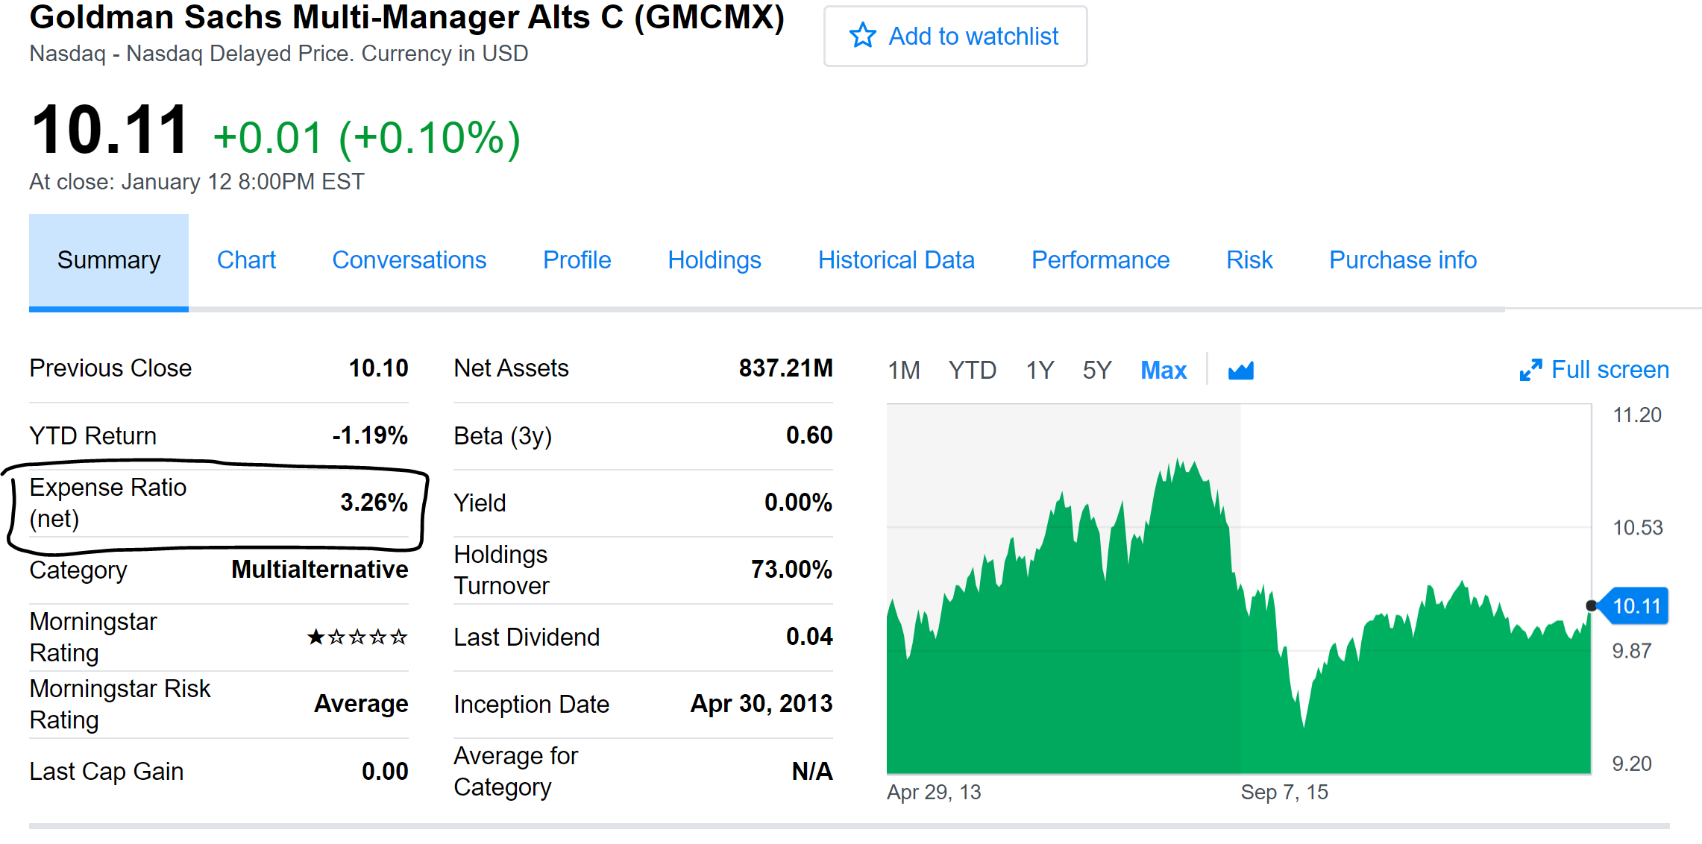Click the Last Dividend value 0.04
Viewport: 1702px width, 844px height.
809,637
